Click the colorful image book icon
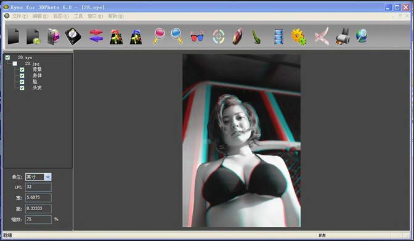This screenshot has height=241, width=414. pos(54,36)
